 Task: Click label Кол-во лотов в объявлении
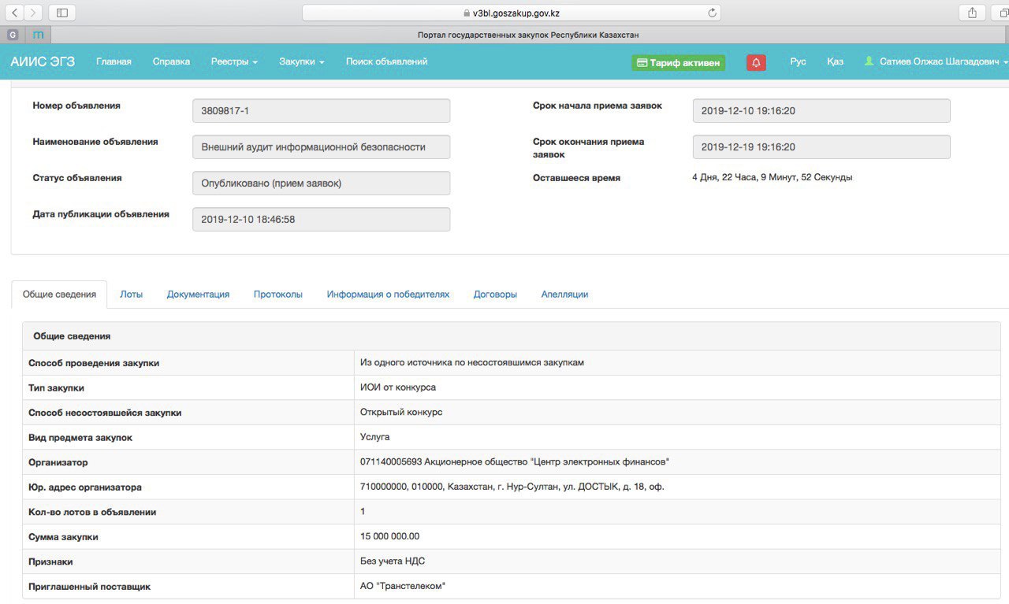pos(92,512)
